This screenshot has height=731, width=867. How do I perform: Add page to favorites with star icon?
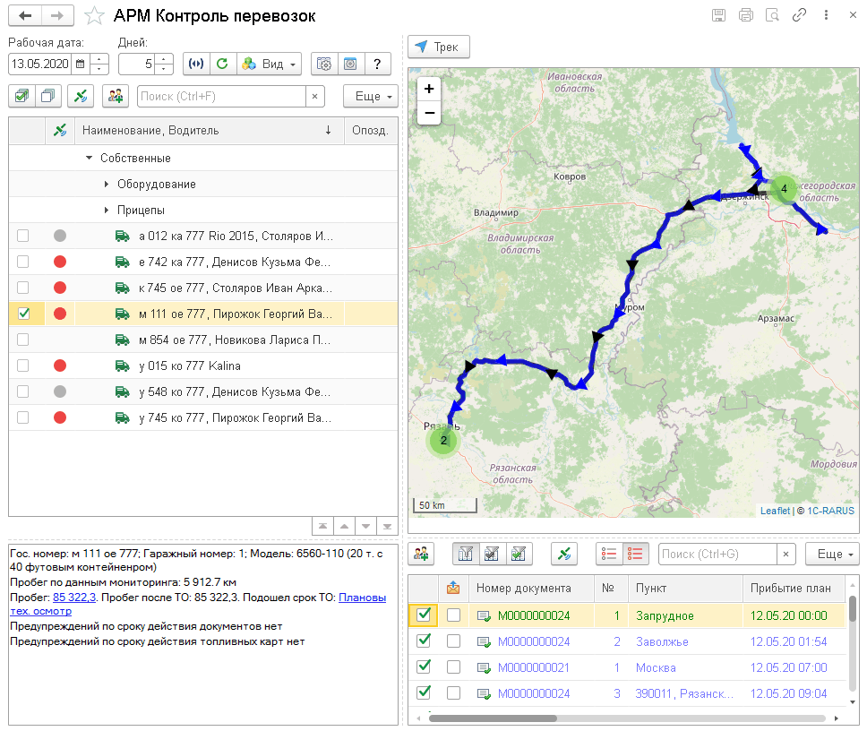click(94, 15)
